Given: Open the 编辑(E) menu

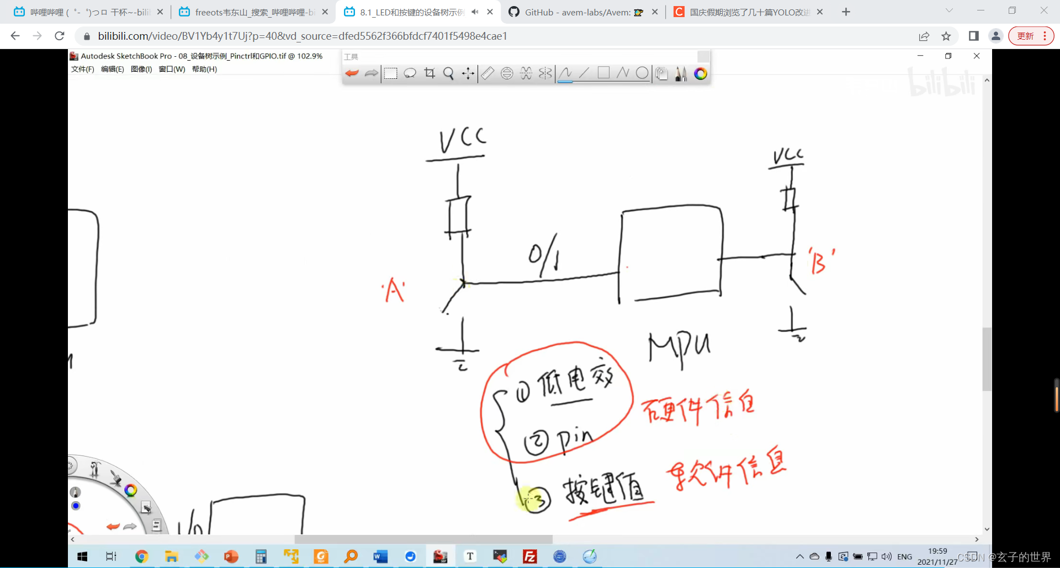Looking at the screenshot, I should click(113, 69).
